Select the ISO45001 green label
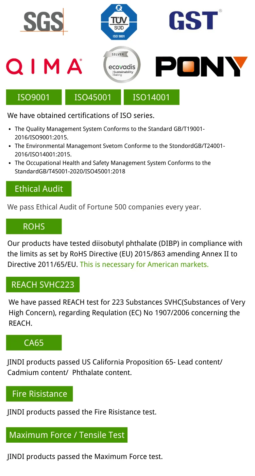 coord(93,97)
